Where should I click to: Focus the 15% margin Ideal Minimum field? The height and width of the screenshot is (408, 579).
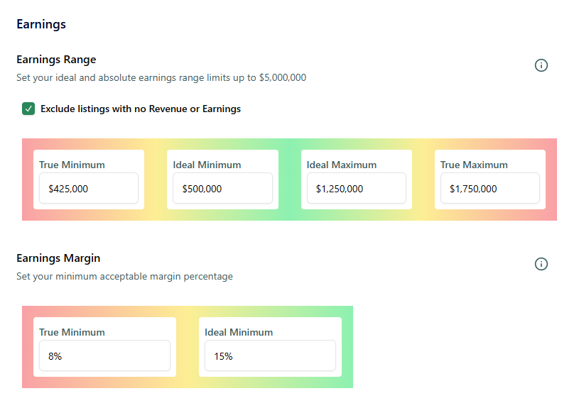270,356
